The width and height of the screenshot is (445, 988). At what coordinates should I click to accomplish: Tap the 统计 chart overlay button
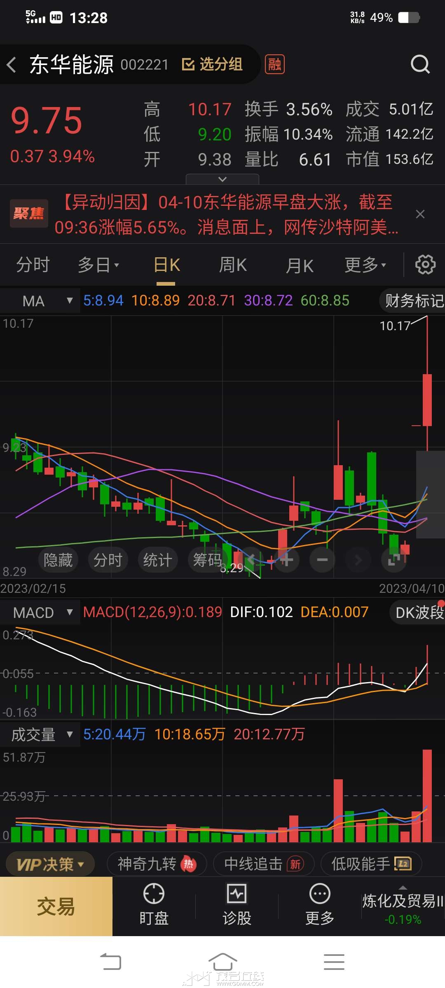point(158,560)
